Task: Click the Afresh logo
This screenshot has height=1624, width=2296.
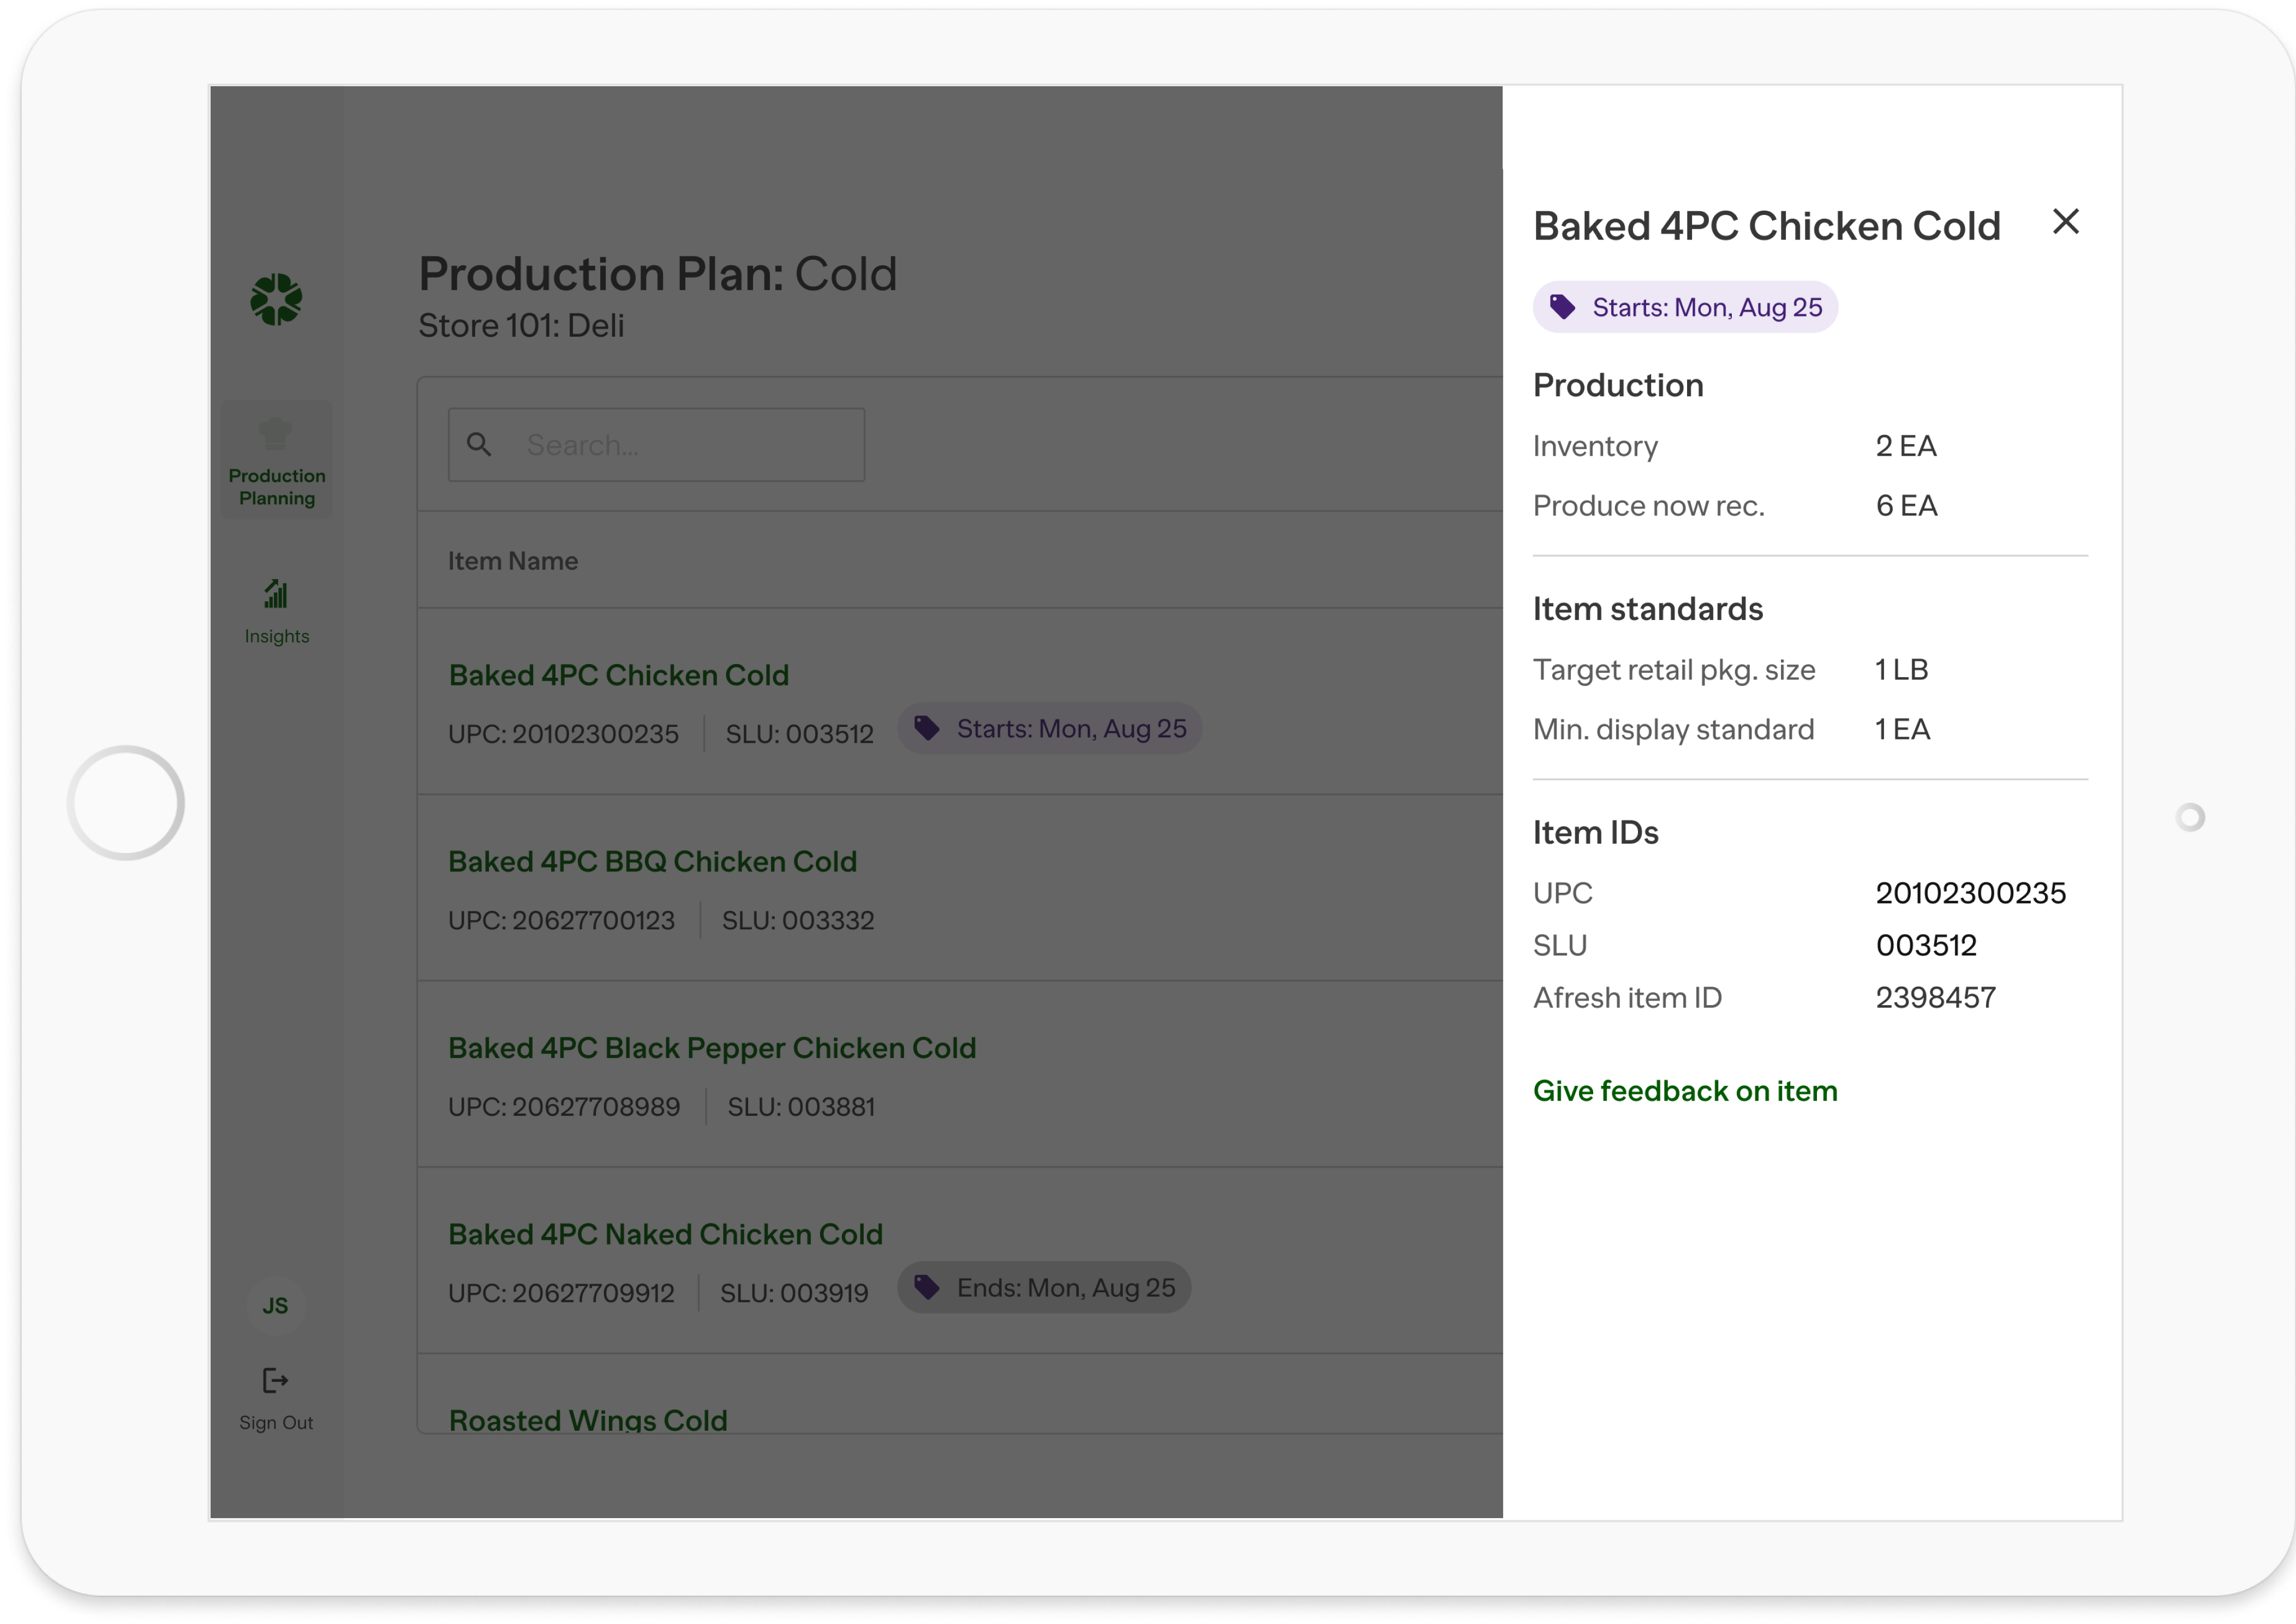Action: pyautogui.click(x=276, y=299)
